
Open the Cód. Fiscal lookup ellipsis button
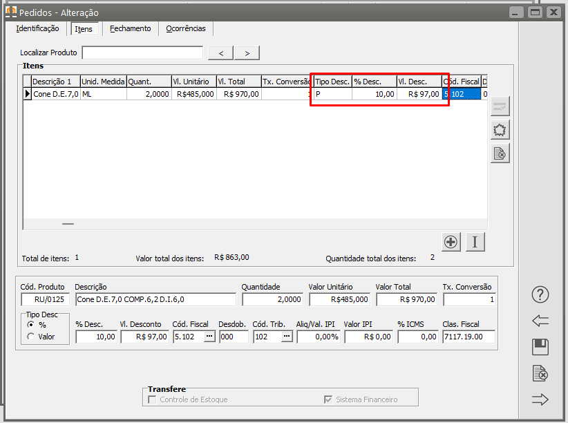click(209, 337)
